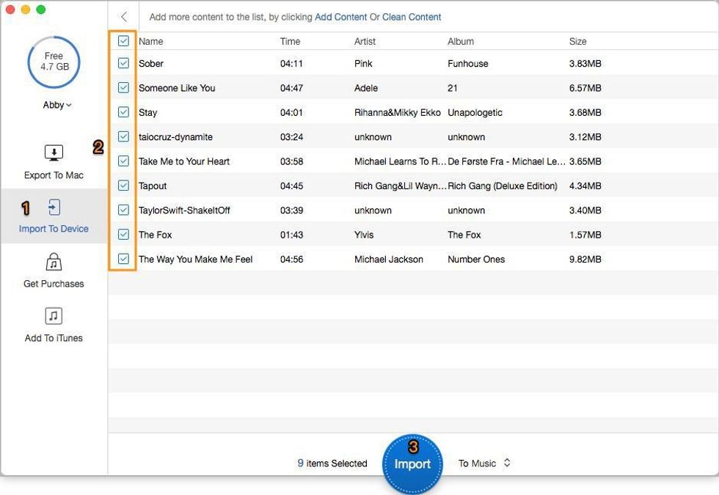The width and height of the screenshot is (719, 495).
Task: Click the musical note on Get Purchases
Action: point(54,262)
